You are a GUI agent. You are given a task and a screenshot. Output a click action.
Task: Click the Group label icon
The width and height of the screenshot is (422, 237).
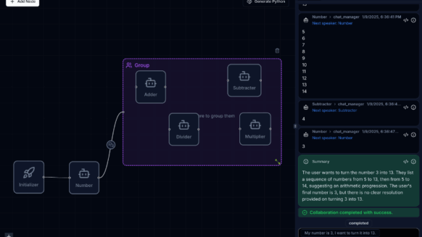[x=129, y=65]
